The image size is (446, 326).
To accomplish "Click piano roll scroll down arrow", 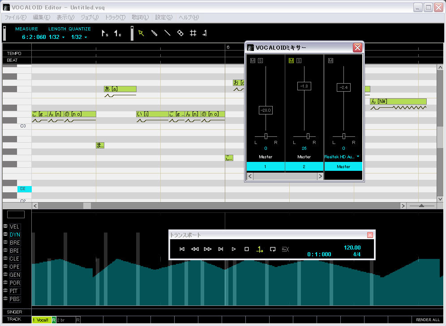I will [440, 199].
